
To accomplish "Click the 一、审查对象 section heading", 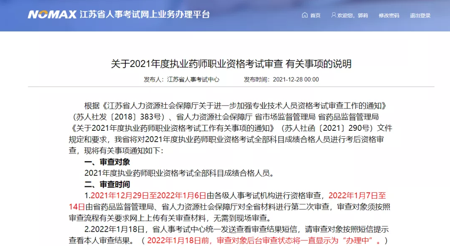I will [107, 162].
